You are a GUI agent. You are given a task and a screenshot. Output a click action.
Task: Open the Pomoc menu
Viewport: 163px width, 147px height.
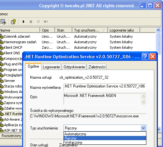coord(4,14)
